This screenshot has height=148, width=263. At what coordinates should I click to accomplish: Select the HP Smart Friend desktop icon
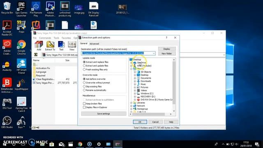(21, 67)
